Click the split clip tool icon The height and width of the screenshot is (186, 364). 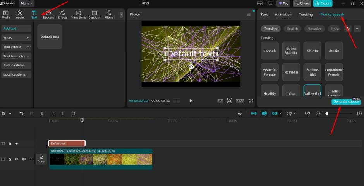pos(42,113)
